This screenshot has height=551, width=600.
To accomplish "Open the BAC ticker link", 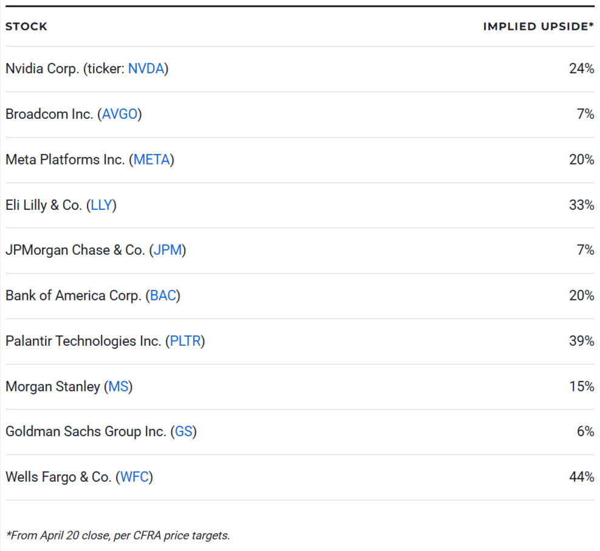I will click(163, 296).
